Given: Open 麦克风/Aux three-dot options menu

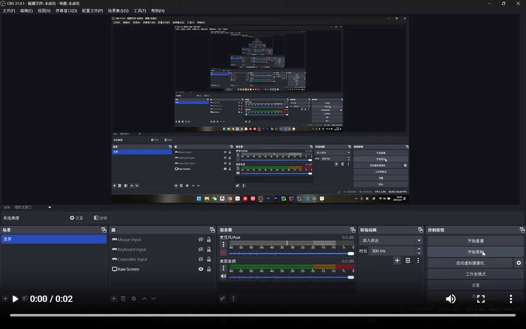Looking at the screenshot, I should tap(223, 245).
